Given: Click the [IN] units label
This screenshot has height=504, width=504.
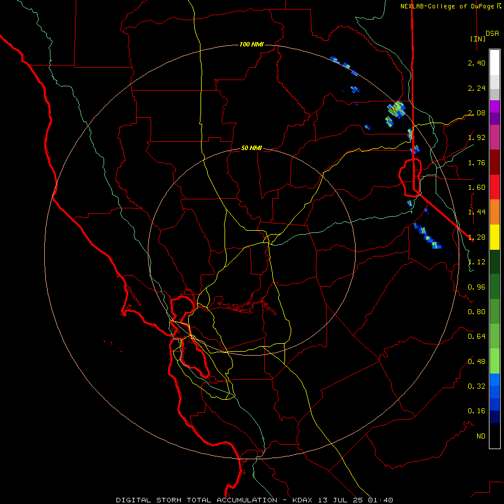Looking at the screenshot, I should pyautogui.click(x=478, y=39).
